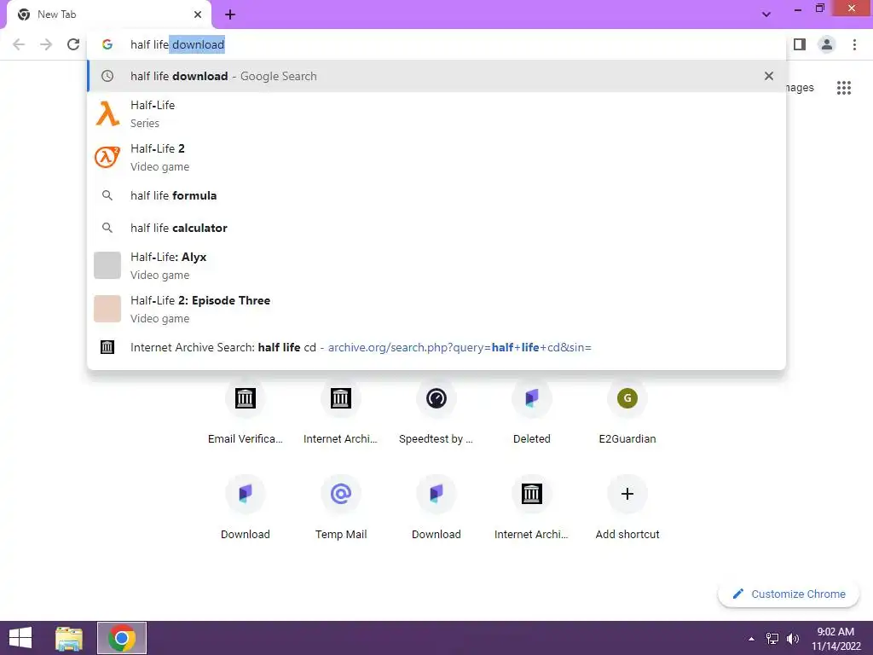The width and height of the screenshot is (873, 655).
Task: Open the taskbar clock showing 9:02 AM
Action: 835,639
